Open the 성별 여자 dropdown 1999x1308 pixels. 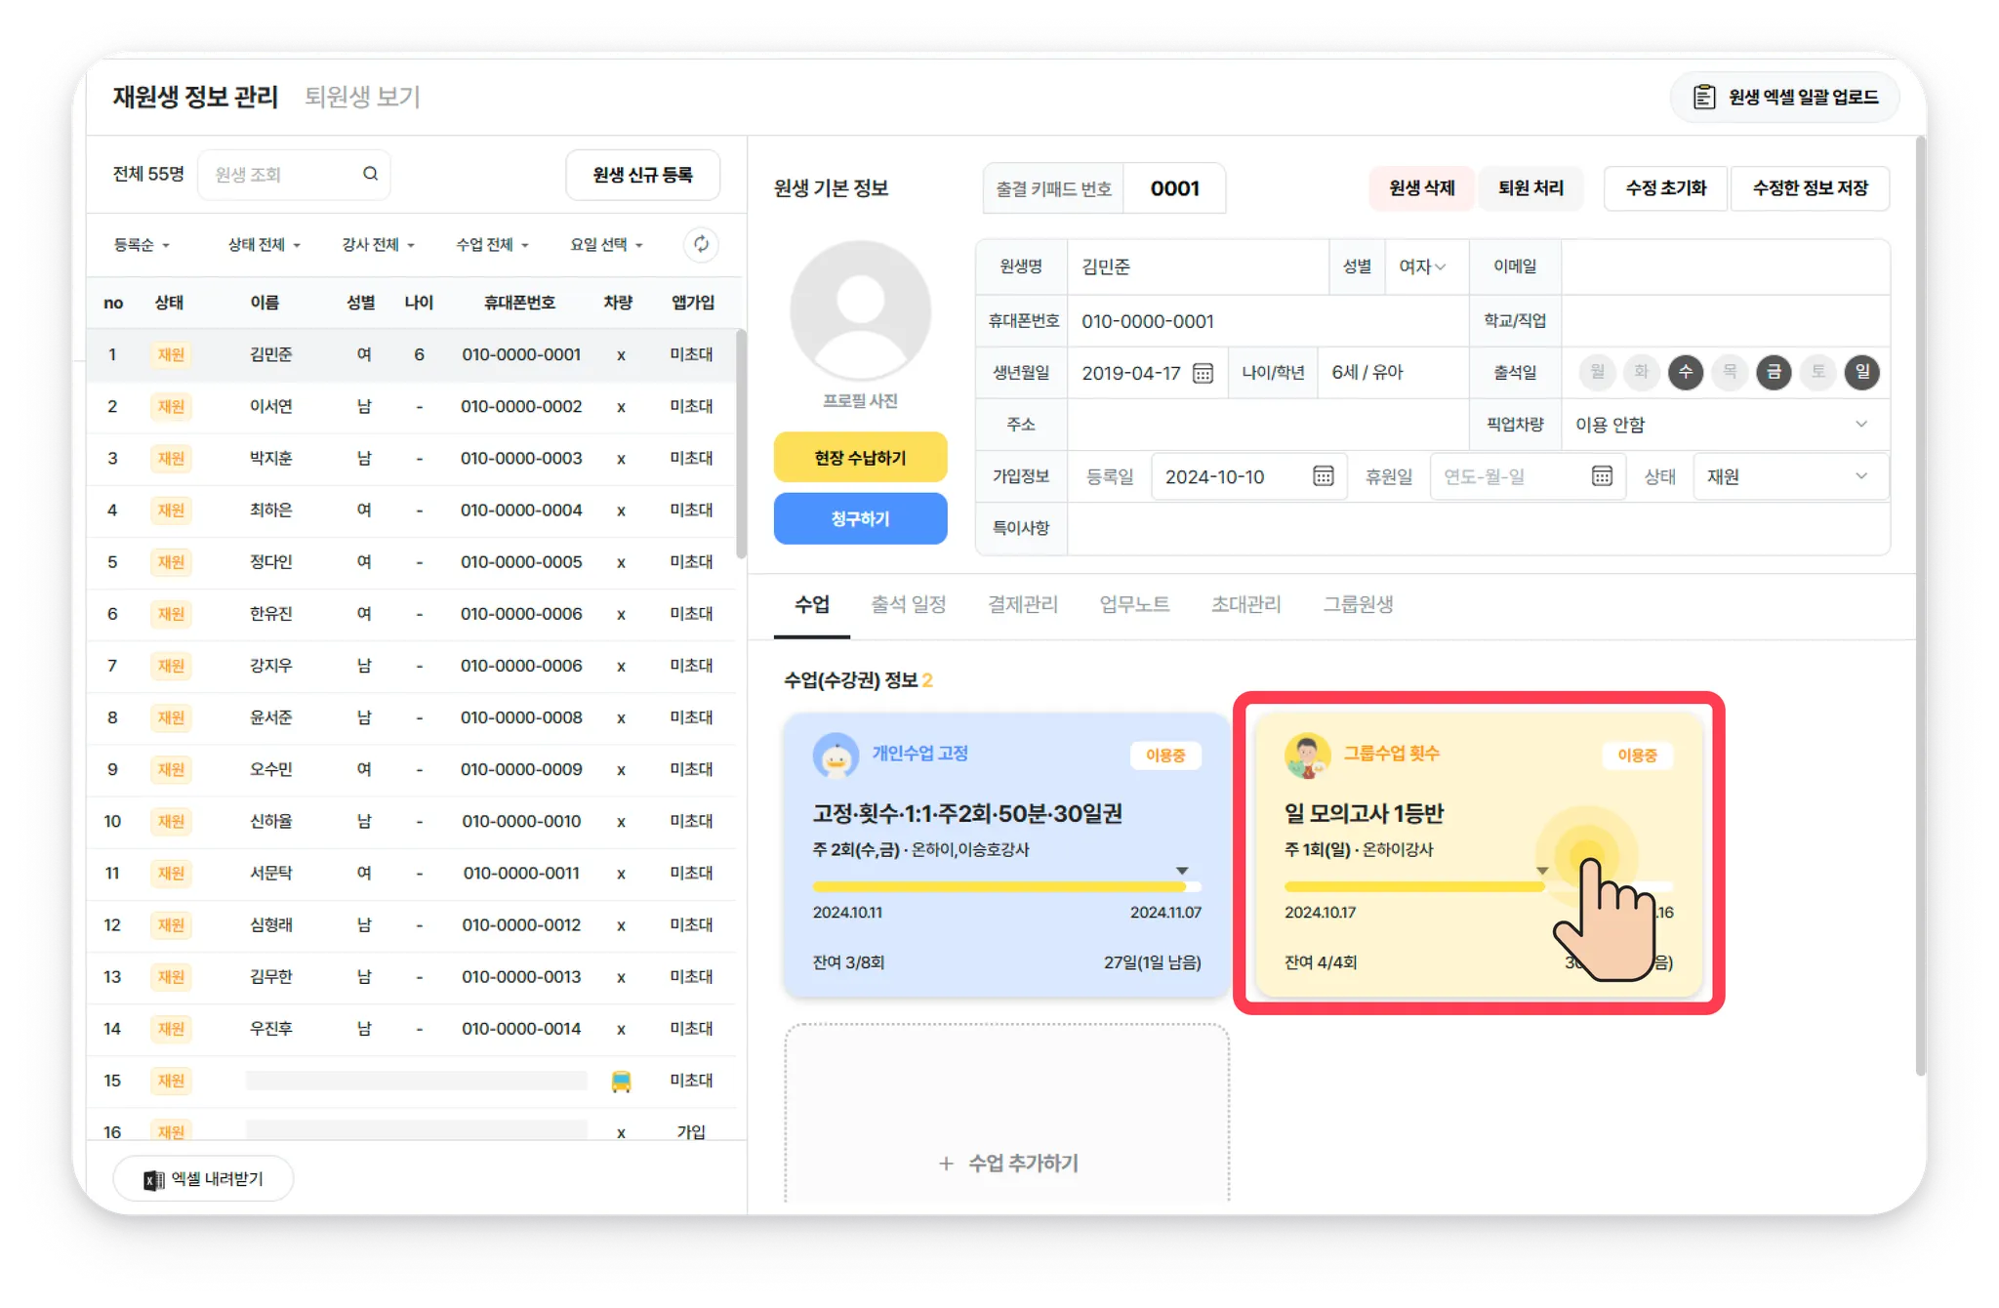[1422, 266]
